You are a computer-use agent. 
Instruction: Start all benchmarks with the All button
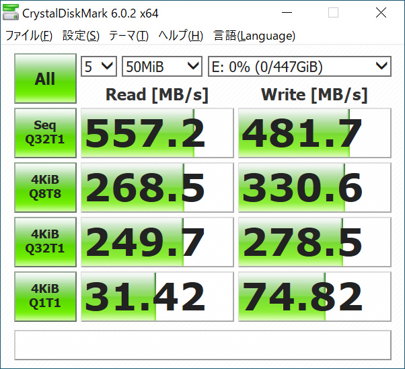point(45,78)
